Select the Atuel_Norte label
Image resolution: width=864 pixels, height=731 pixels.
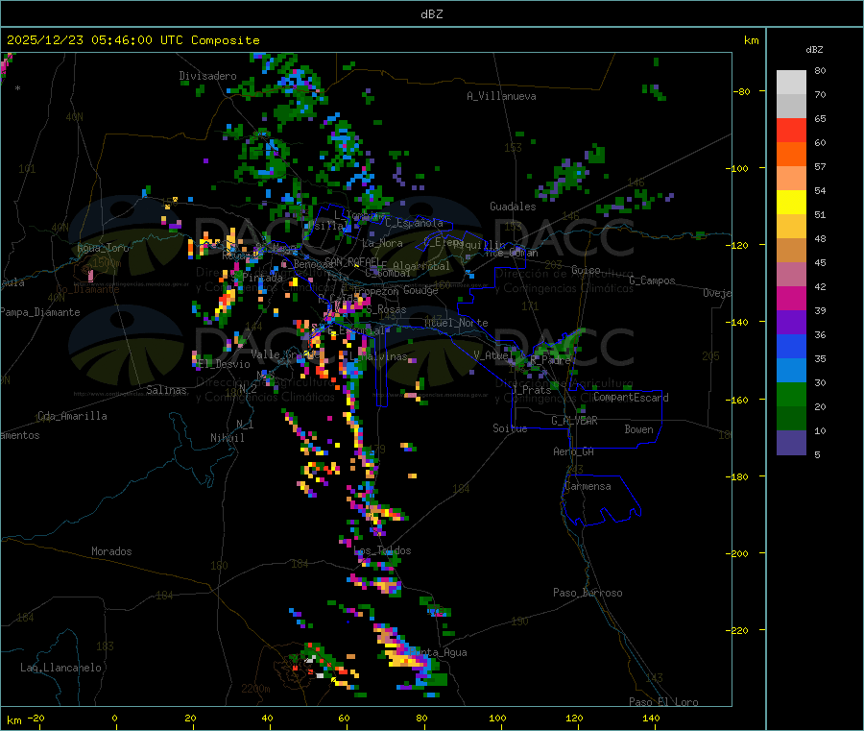(456, 323)
